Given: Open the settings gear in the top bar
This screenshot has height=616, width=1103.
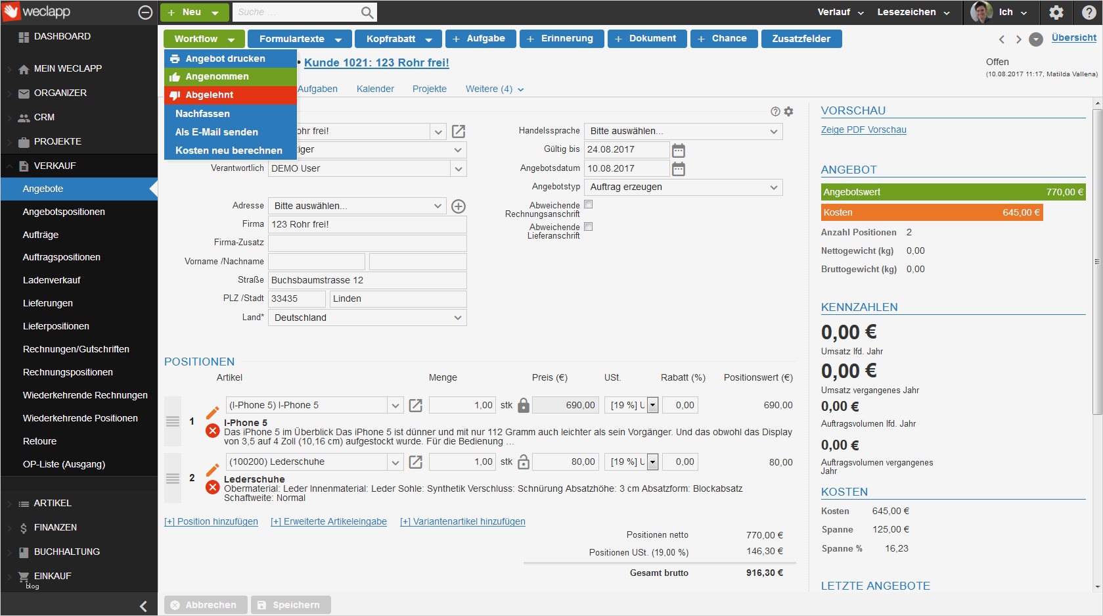Looking at the screenshot, I should coord(1056,12).
